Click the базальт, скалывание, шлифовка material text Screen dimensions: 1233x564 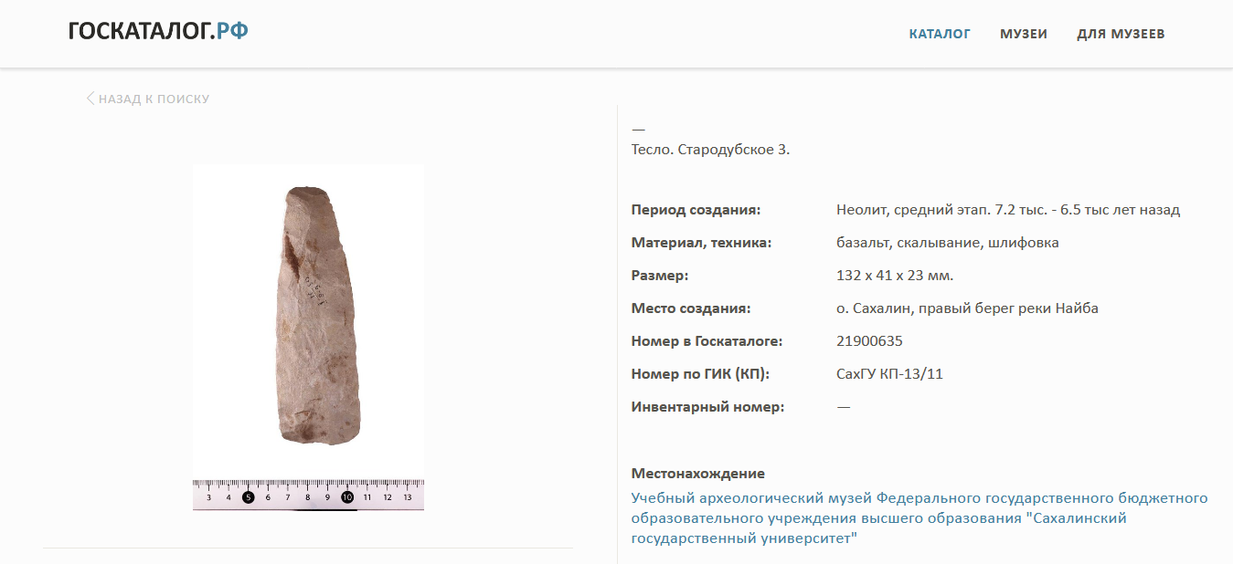(948, 243)
